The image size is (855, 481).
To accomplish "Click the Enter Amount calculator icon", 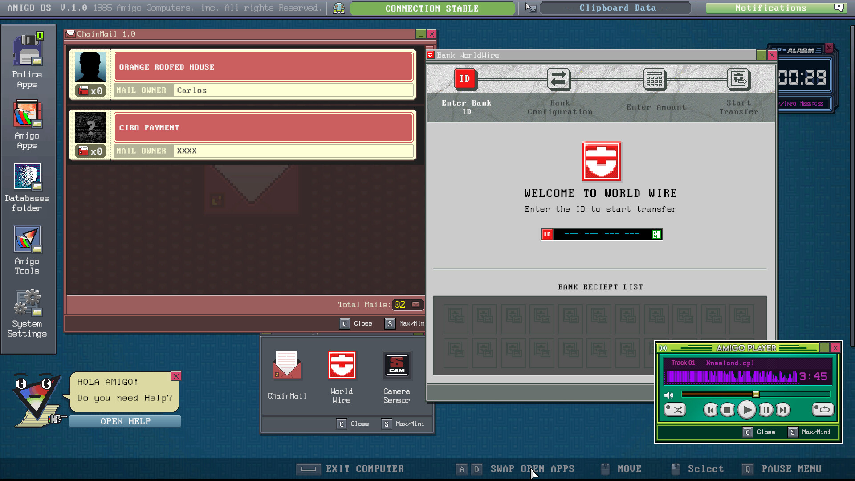I will pos(654,79).
